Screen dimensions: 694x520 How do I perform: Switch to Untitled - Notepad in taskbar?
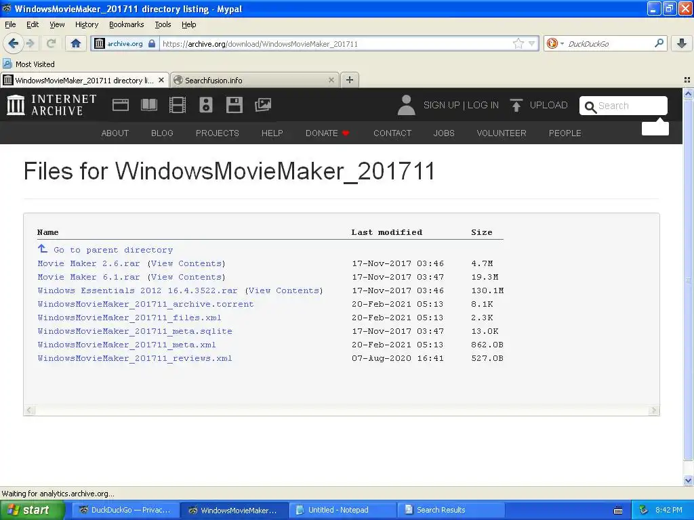[342, 511]
